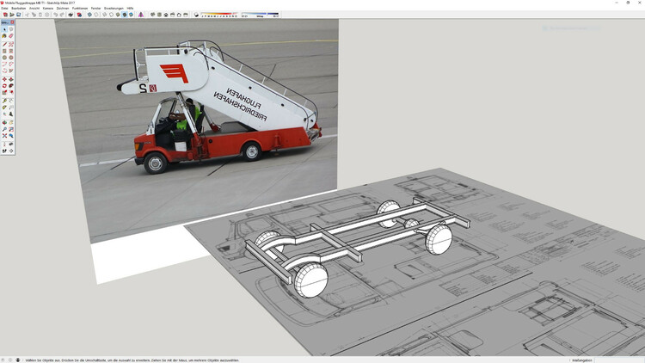Activate the Push/Pull tool
The height and width of the screenshot is (363, 645).
[11, 79]
